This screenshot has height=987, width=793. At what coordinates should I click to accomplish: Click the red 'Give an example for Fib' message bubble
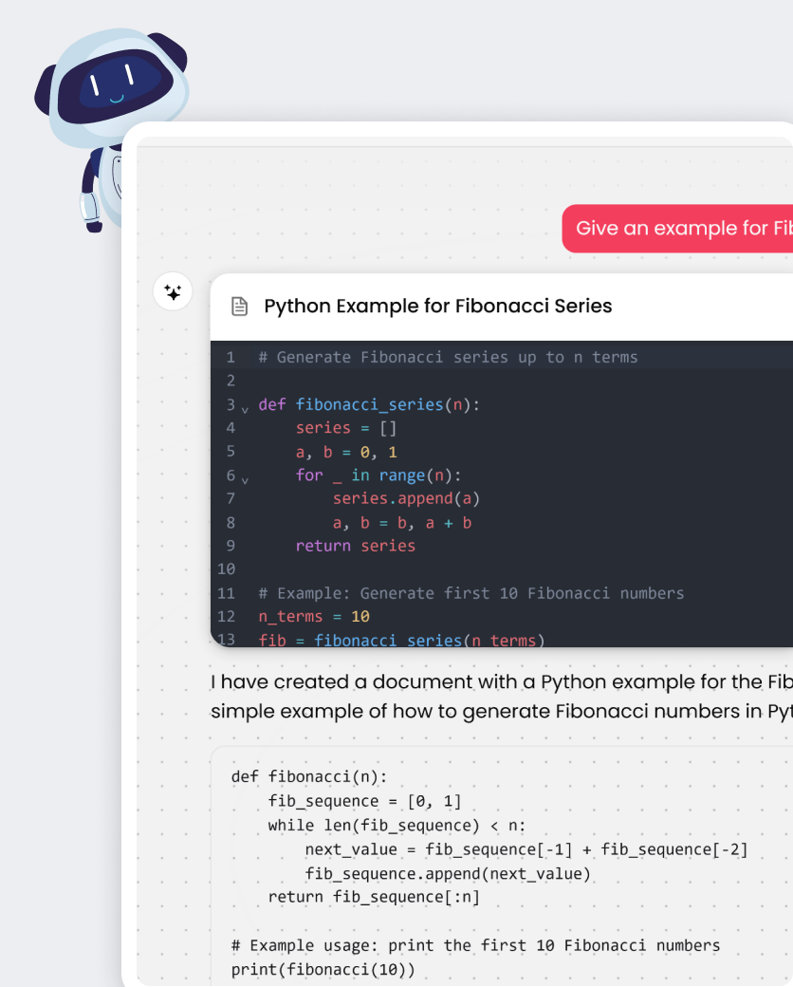coord(678,229)
